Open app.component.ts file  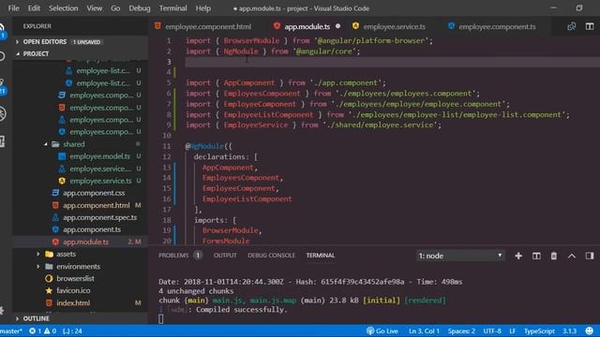[92, 229]
